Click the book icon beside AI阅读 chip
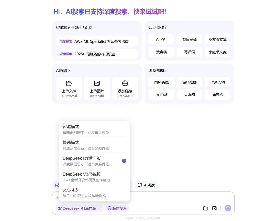 click(140, 185)
